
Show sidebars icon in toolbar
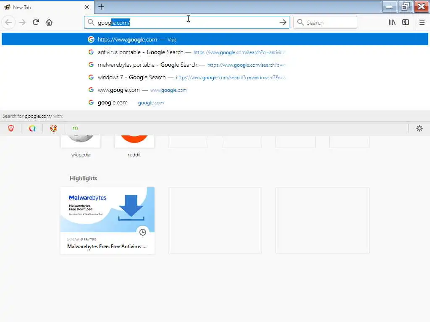pyautogui.click(x=406, y=23)
